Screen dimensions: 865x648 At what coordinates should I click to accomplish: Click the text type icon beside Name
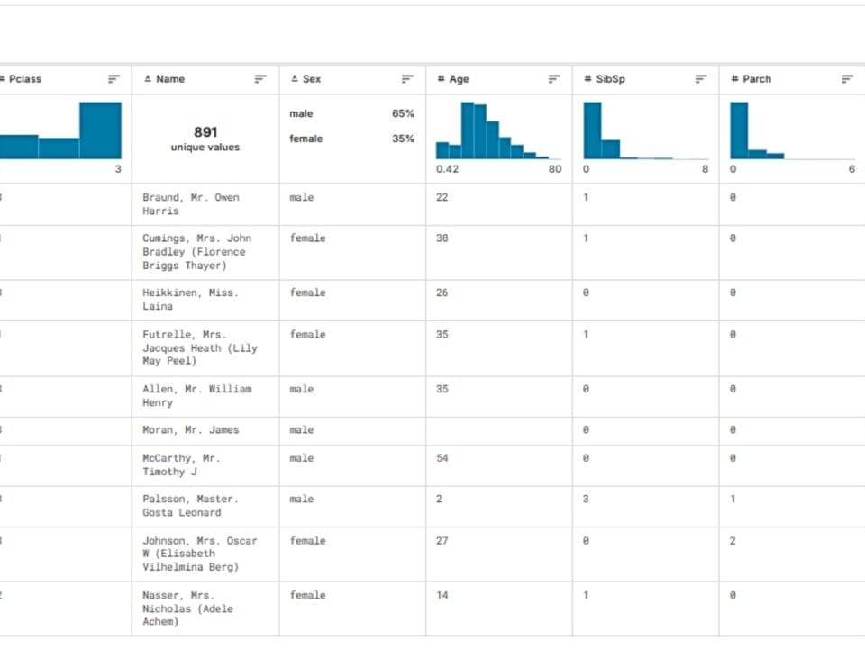(x=148, y=79)
